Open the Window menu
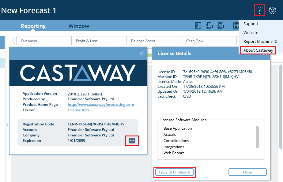The width and height of the screenshot is (283, 182). click(x=79, y=26)
